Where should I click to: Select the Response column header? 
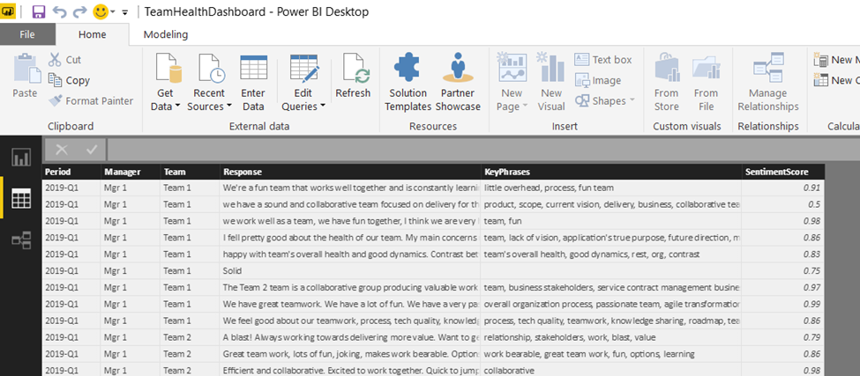[x=350, y=172]
